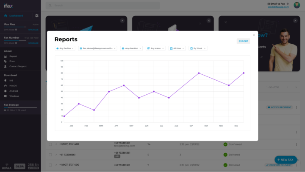Open the send@ifaxapp.com email link
The image size is (305, 172).
278,7
